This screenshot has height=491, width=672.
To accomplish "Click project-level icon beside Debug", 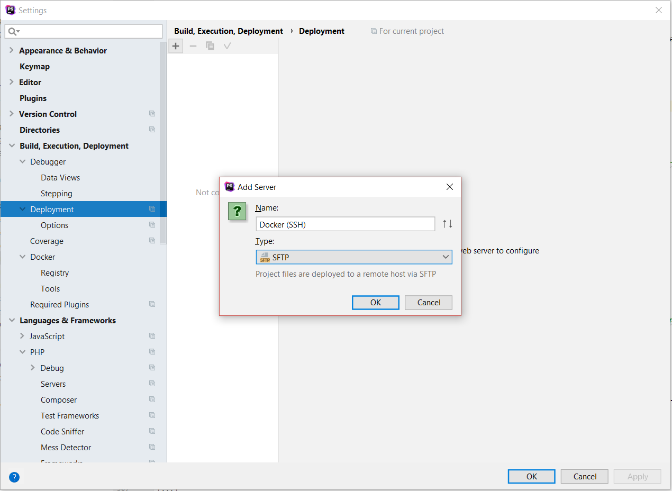I will coord(152,368).
